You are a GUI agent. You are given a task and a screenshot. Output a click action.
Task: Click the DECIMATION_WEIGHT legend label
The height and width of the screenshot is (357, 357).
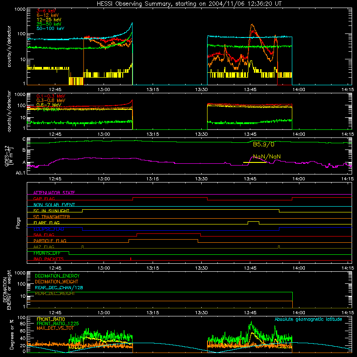point(57,282)
